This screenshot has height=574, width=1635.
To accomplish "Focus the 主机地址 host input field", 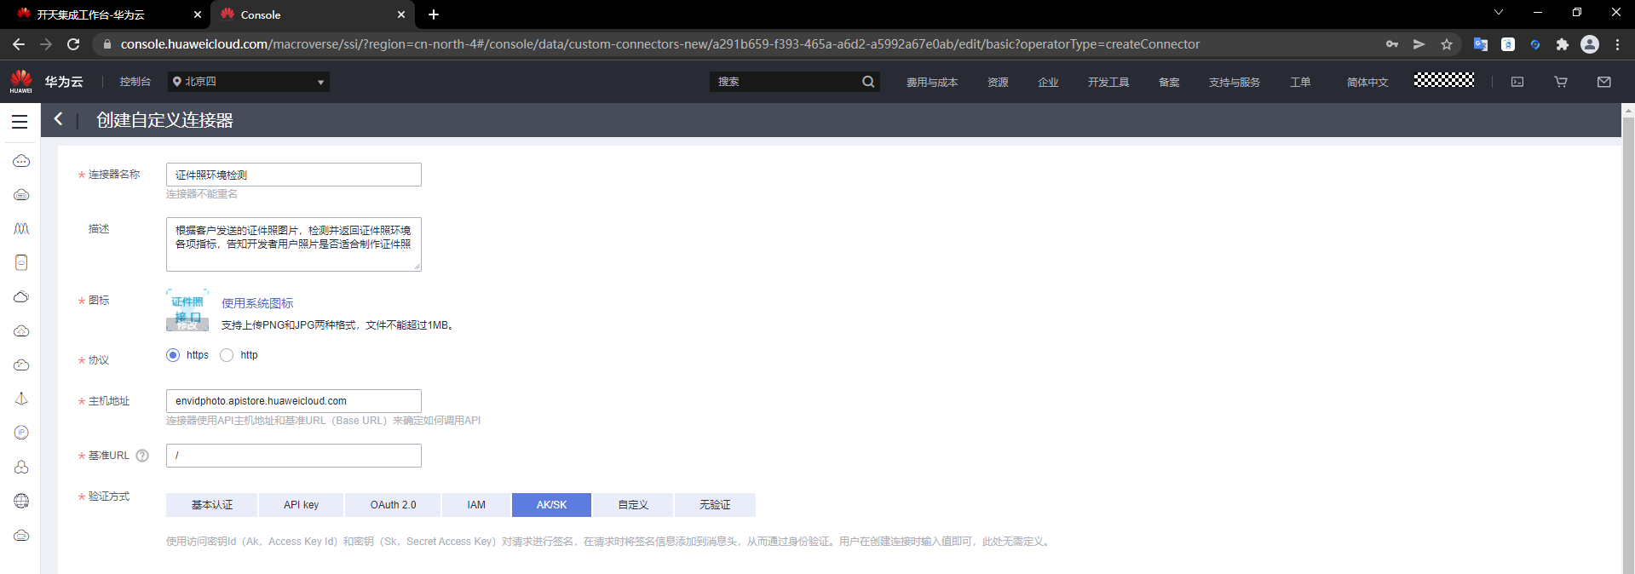I will pos(294,401).
